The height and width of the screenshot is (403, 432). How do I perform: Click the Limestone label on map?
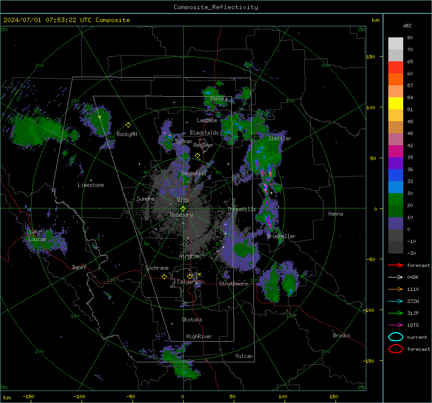point(91,185)
